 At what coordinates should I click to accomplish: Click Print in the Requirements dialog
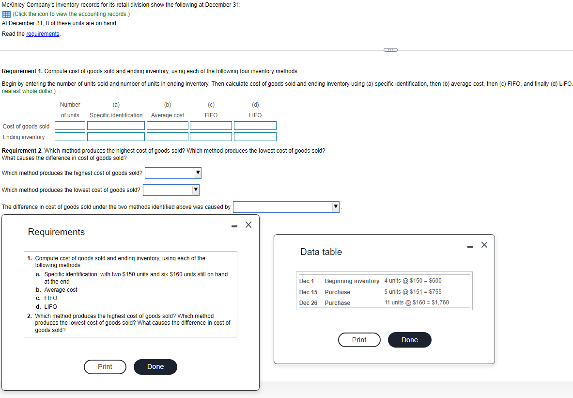[x=105, y=366]
